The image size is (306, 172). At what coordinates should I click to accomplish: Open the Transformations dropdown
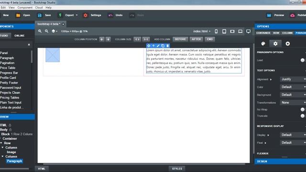293,103
